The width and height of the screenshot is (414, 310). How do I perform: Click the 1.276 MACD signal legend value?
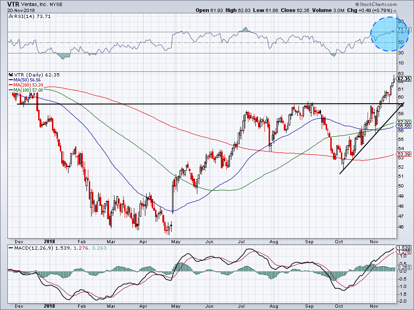(80, 248)
